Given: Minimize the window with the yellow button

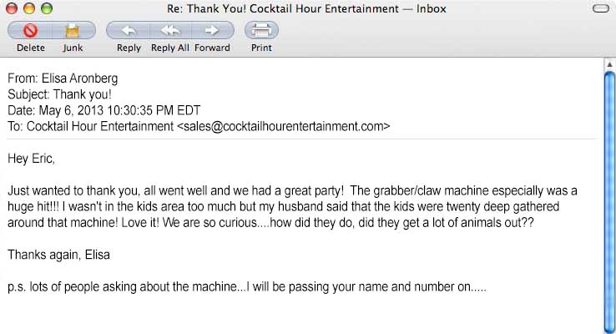Looking at the screenshot, I should point(28,9).
